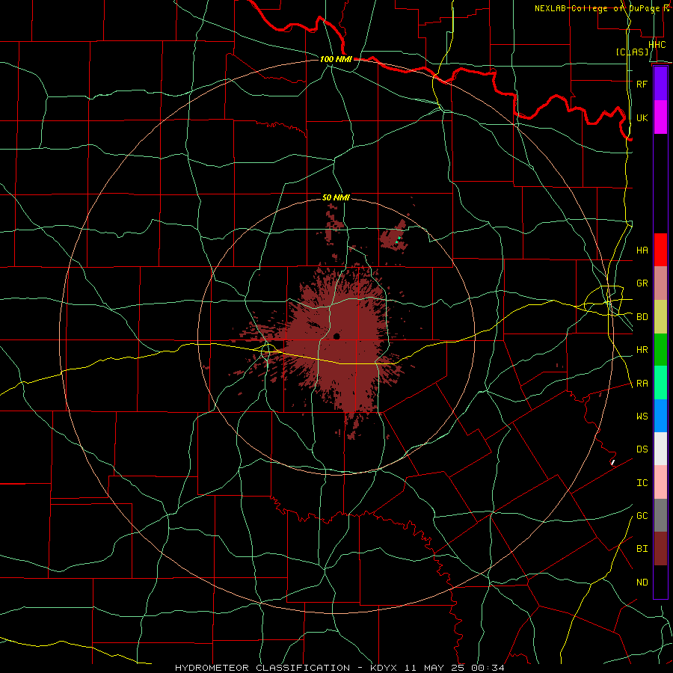Click the 'IC' legend label
Viewport: 673px width, 673px height.
642,483
